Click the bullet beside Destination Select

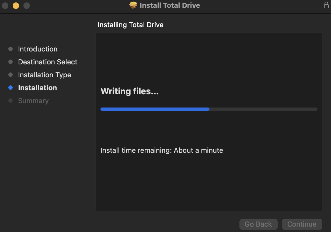pos(11,62)
